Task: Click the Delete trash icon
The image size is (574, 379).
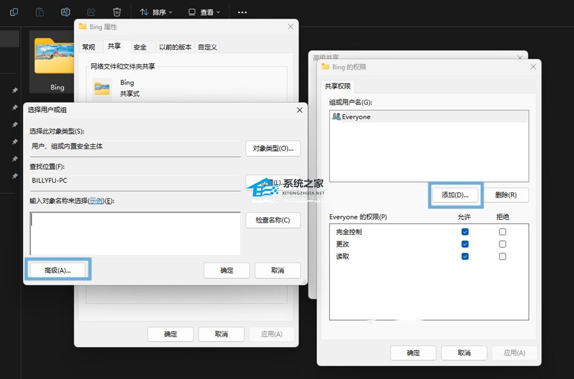Action: click(117, 11)
